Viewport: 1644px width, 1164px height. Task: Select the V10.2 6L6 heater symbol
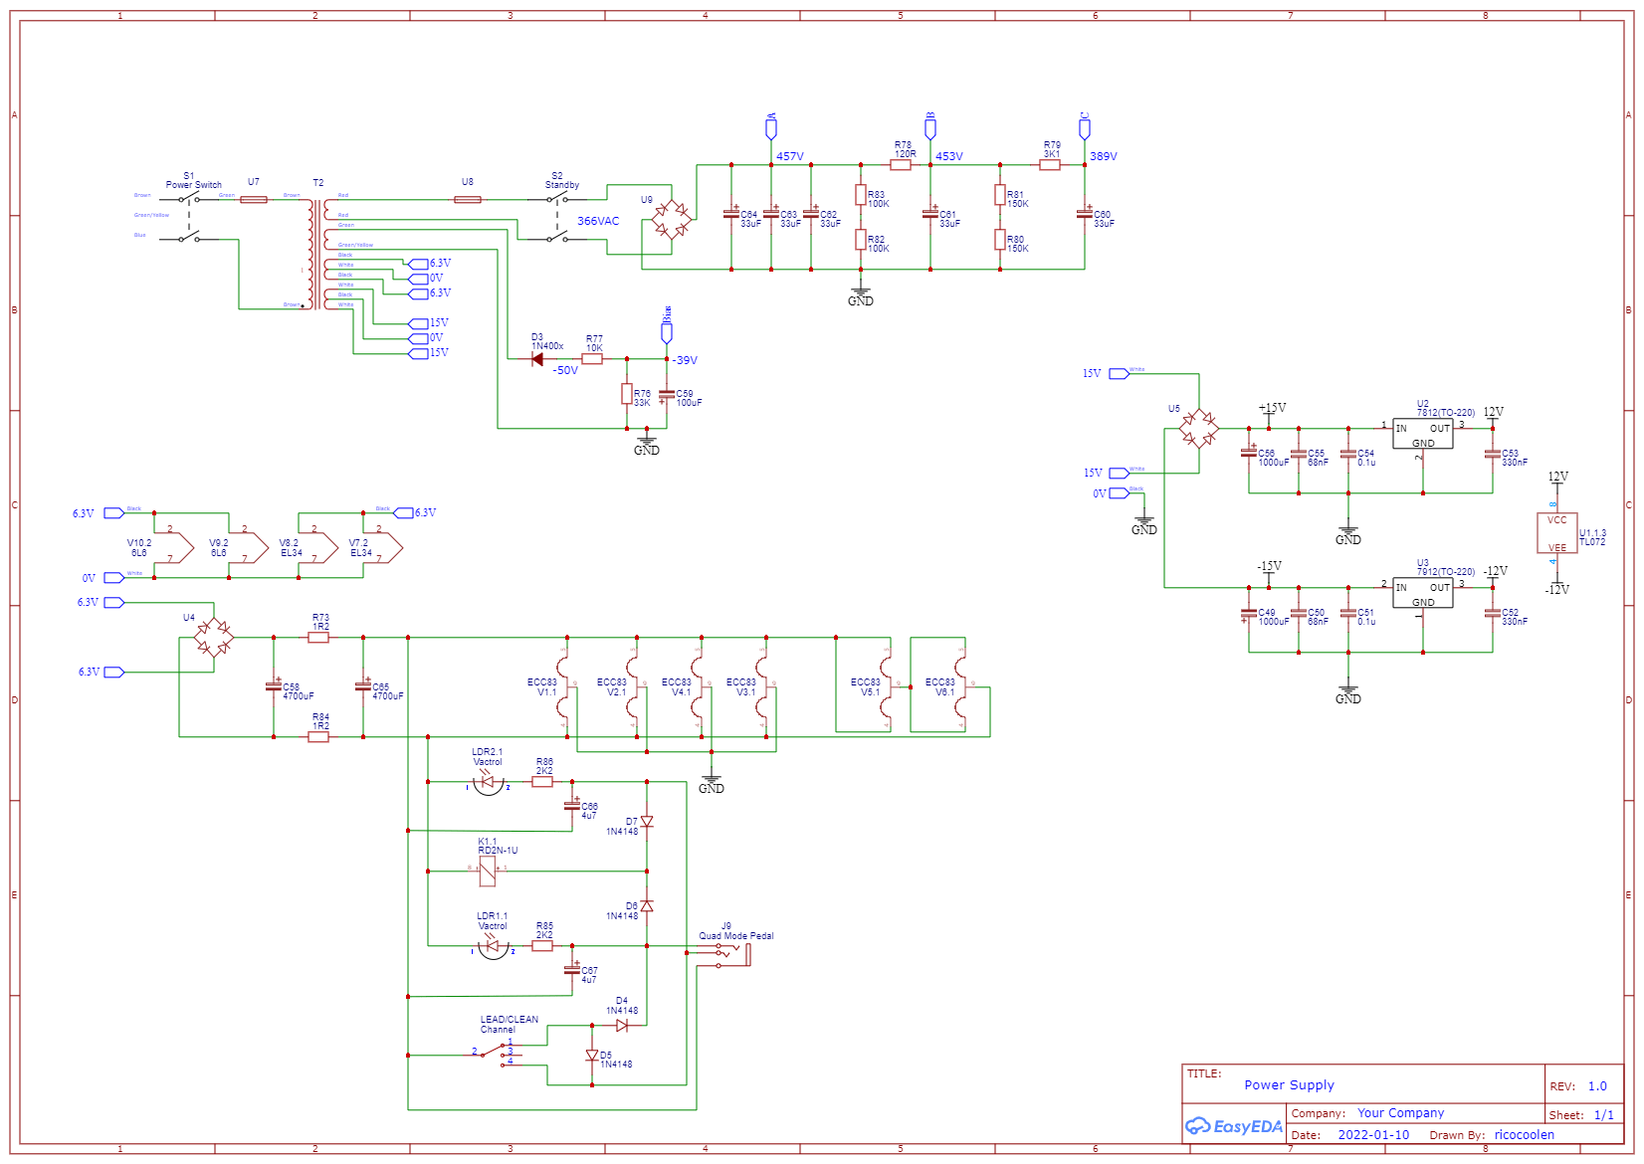pos(174,548)
